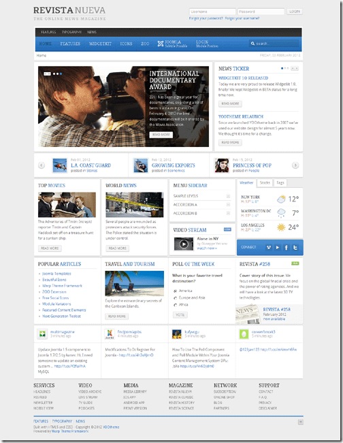Select the third blue slideshow dot
This screenshot has height=443, width=343.
coord(61,73)
